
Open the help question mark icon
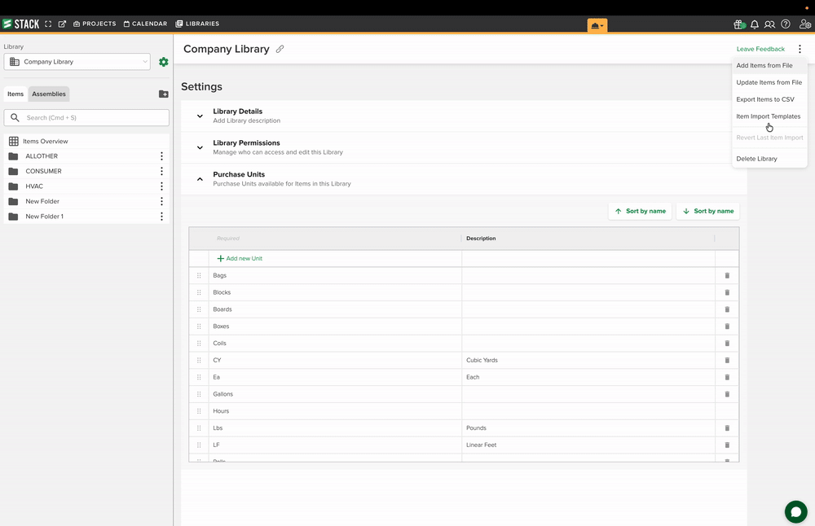pos(786,24)
